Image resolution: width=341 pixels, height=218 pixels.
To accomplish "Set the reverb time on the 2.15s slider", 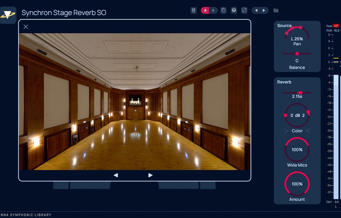I will pos(300,93).
